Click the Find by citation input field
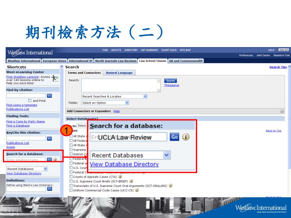Image resolution: width=291 pixels, height=218 pixels. click(26, 96)
